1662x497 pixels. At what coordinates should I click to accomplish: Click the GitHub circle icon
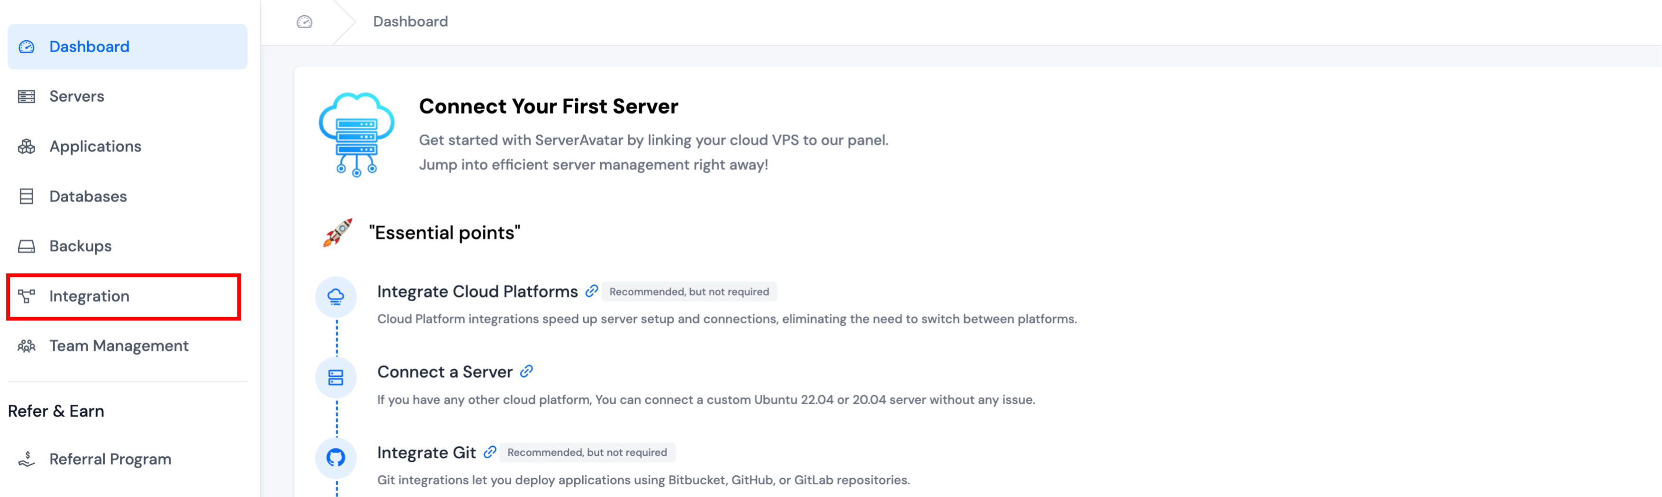tap(335, 458)
